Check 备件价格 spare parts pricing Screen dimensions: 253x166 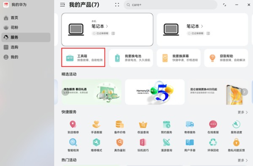click(120, 127)
